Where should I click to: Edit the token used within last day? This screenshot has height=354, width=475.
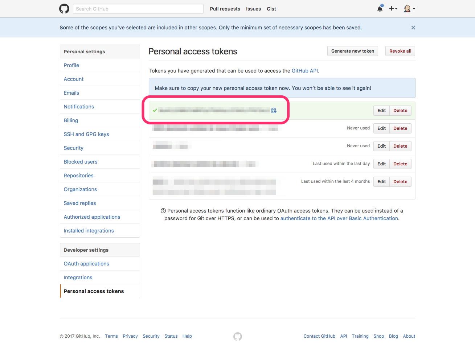pos(381,164)
